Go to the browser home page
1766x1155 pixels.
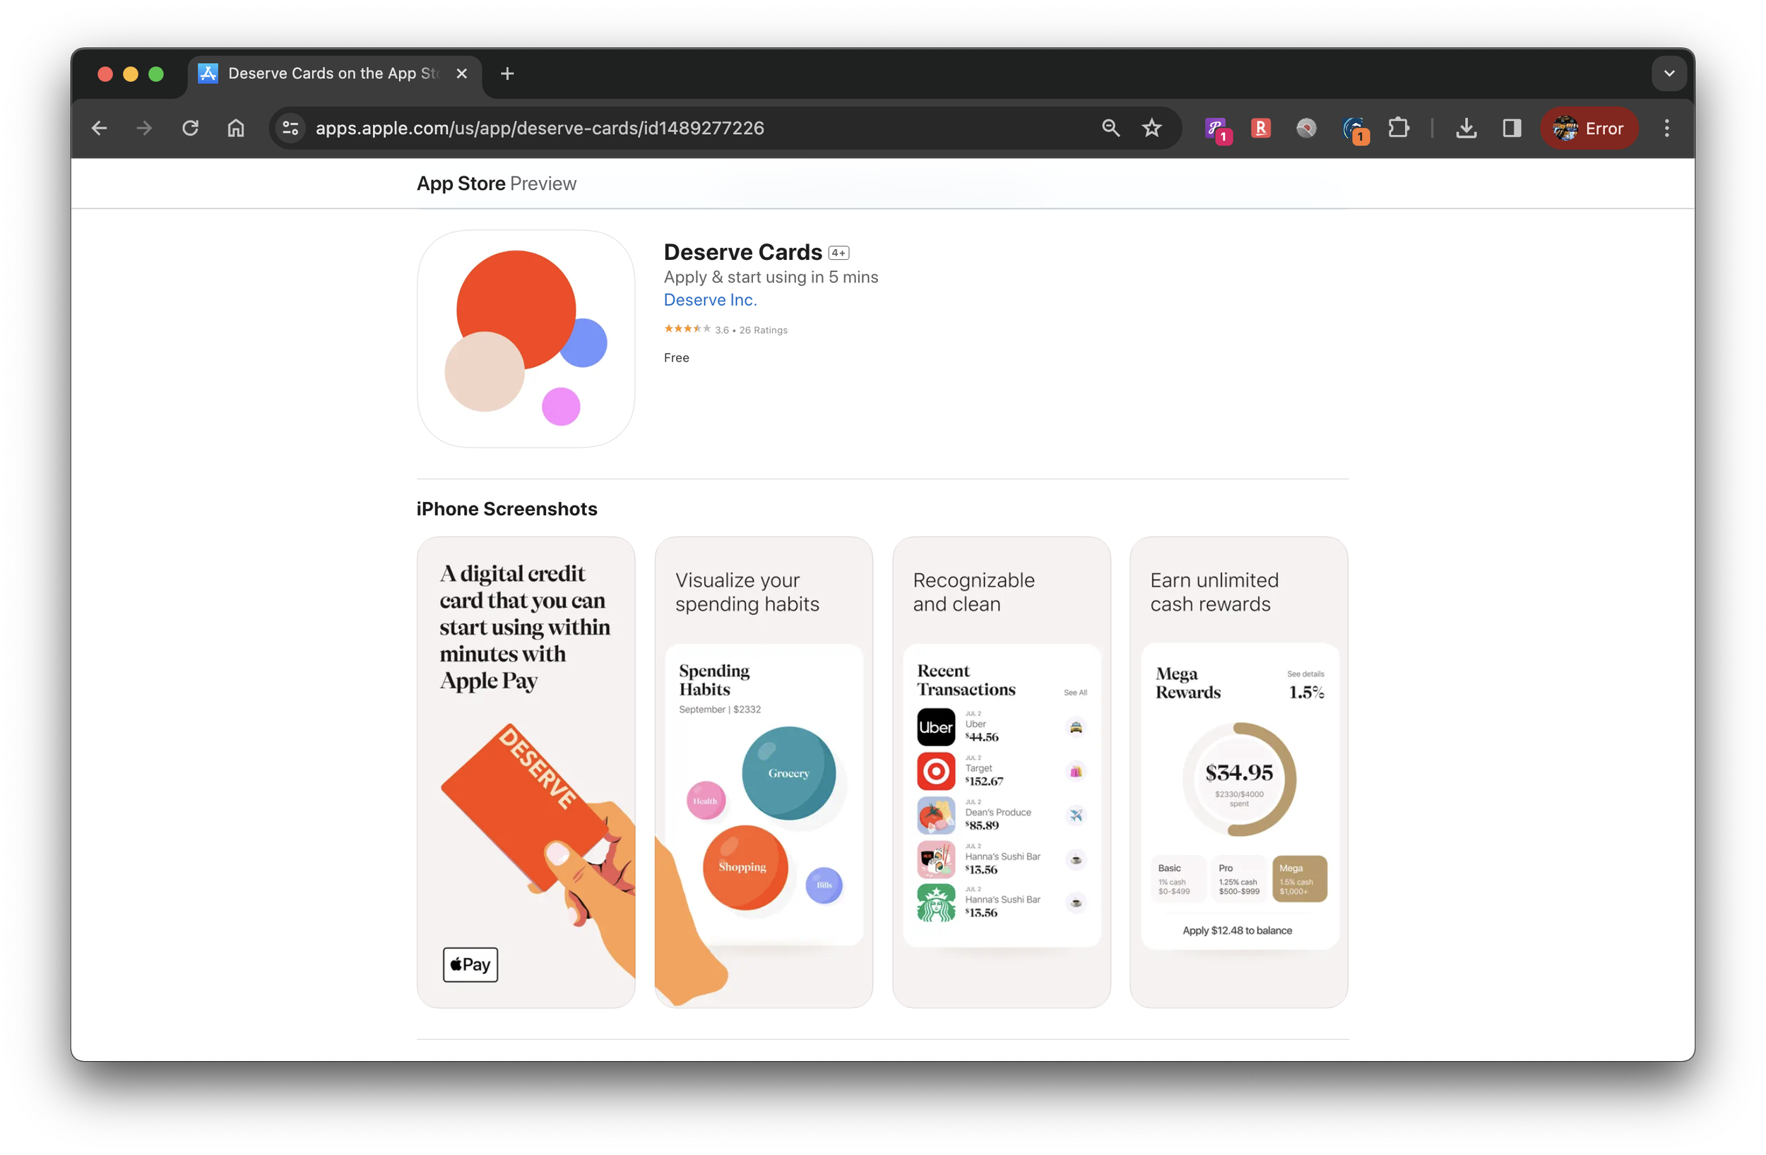236,128
